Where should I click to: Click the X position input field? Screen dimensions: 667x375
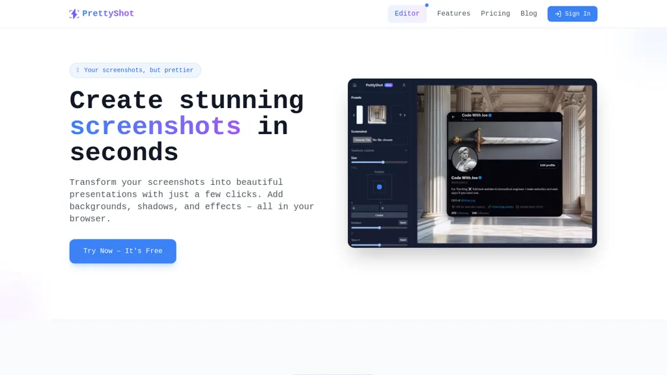tap(365, 208)
